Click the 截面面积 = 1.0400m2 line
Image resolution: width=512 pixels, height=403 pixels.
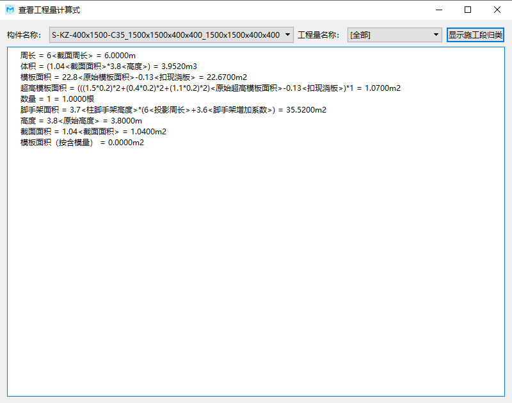pos(93,132)
